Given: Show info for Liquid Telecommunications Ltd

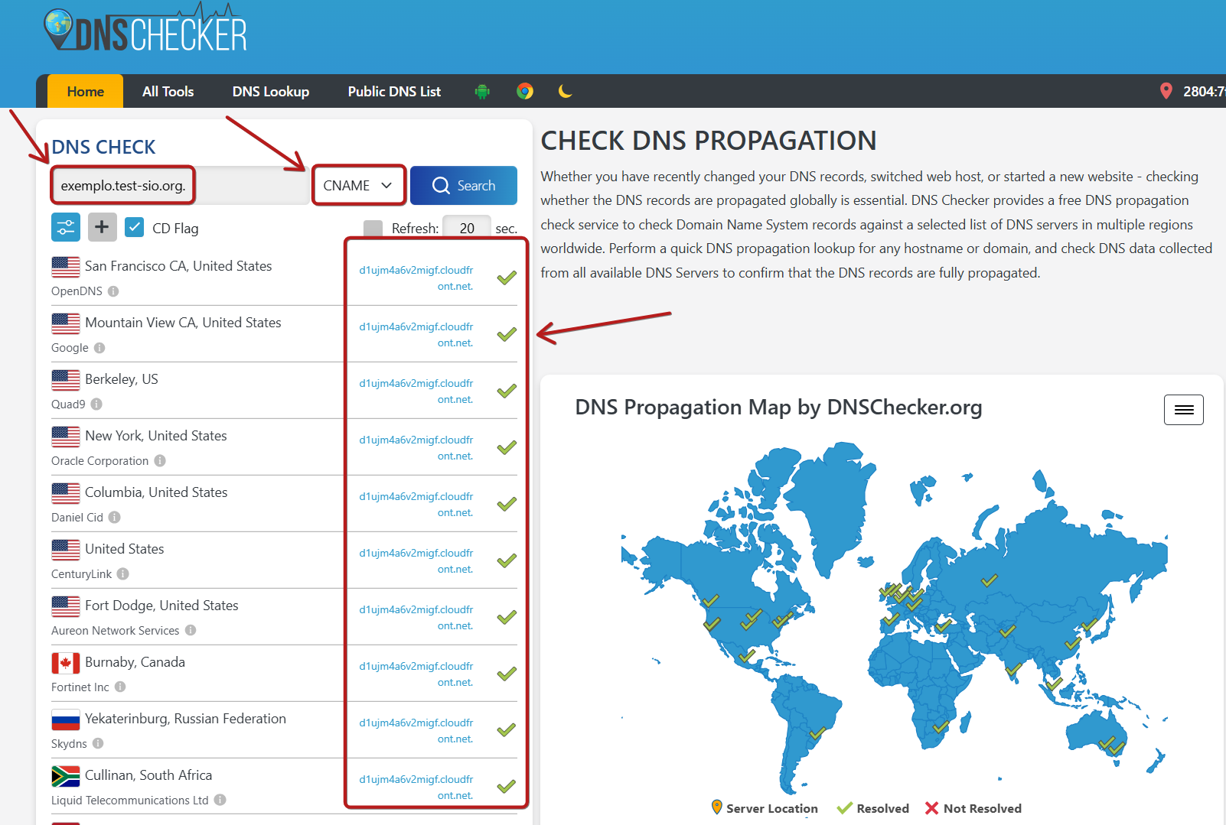Looking at the screenshot, I should [220, 801].
